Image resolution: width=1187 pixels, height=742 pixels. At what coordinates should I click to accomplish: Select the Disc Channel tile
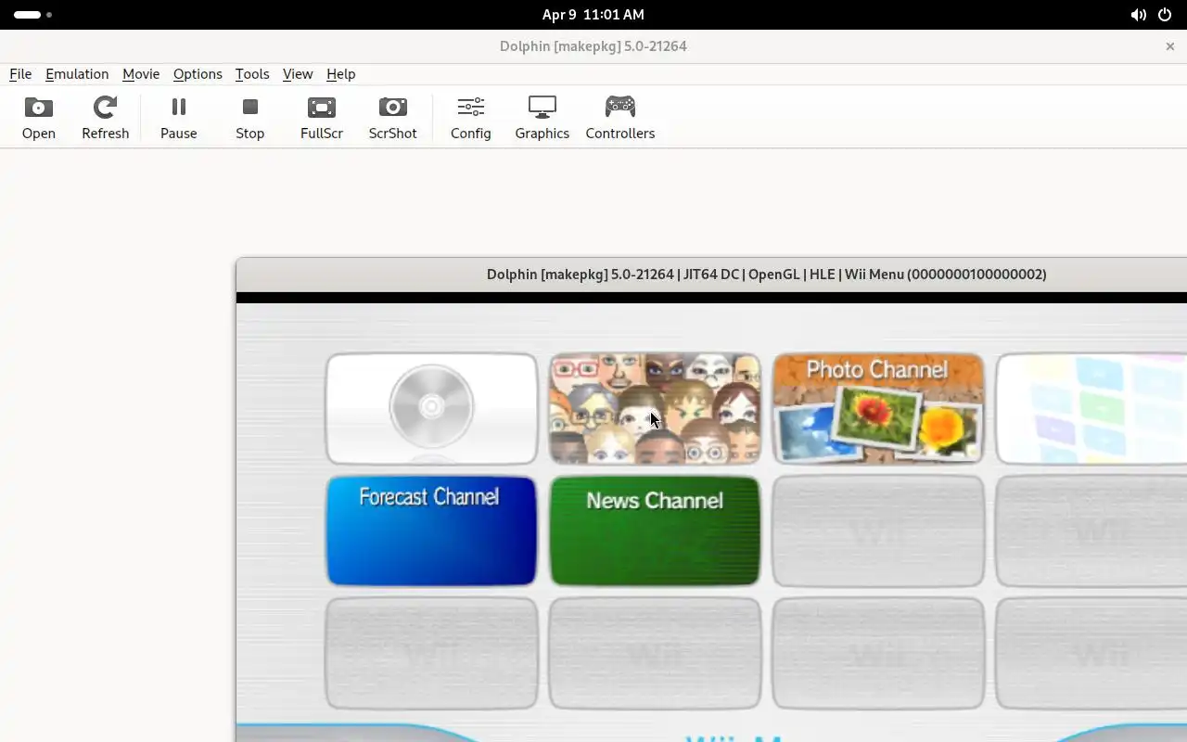(x=431, y=408)
